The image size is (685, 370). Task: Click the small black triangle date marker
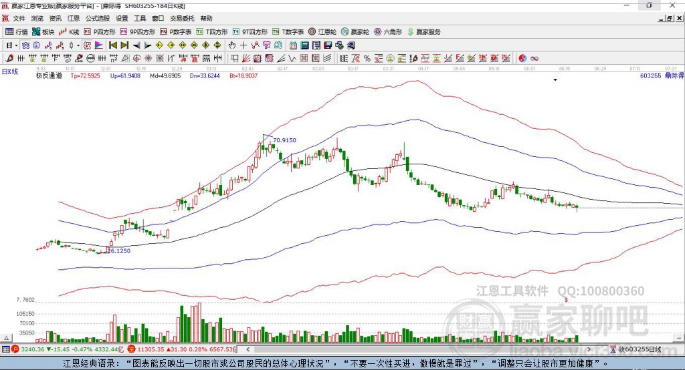click(555, 80)
